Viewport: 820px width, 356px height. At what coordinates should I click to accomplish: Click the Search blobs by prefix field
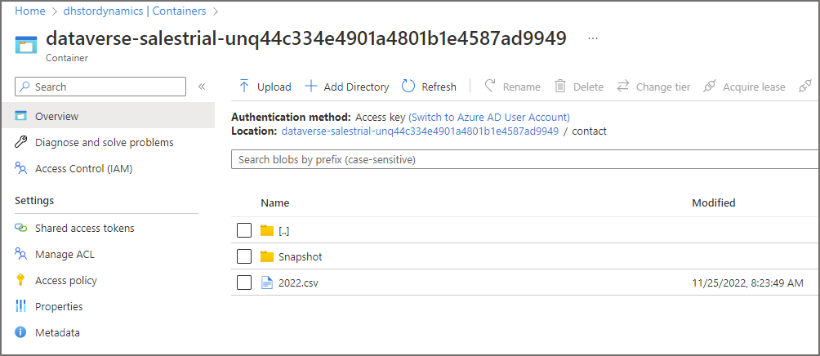(525, 159)
